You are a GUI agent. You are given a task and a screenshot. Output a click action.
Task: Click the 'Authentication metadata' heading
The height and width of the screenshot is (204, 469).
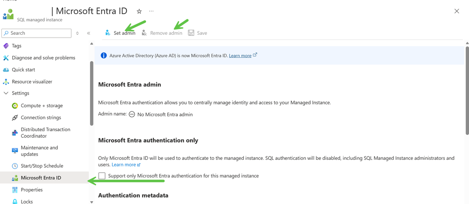click(x=133, y=196)
